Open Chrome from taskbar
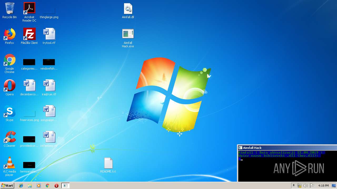 tap(48, 186)
